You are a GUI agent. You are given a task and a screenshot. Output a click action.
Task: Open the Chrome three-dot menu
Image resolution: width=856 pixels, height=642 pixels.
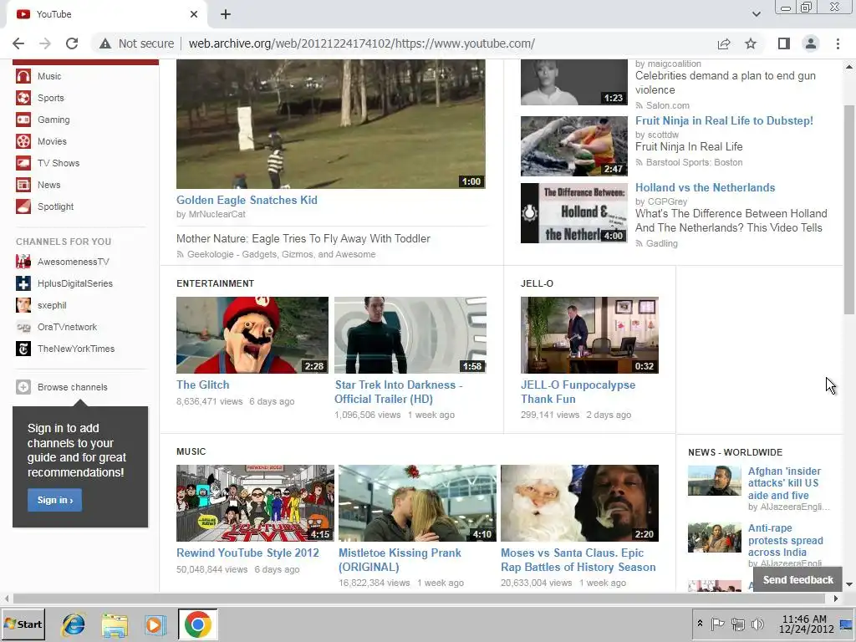838,43
